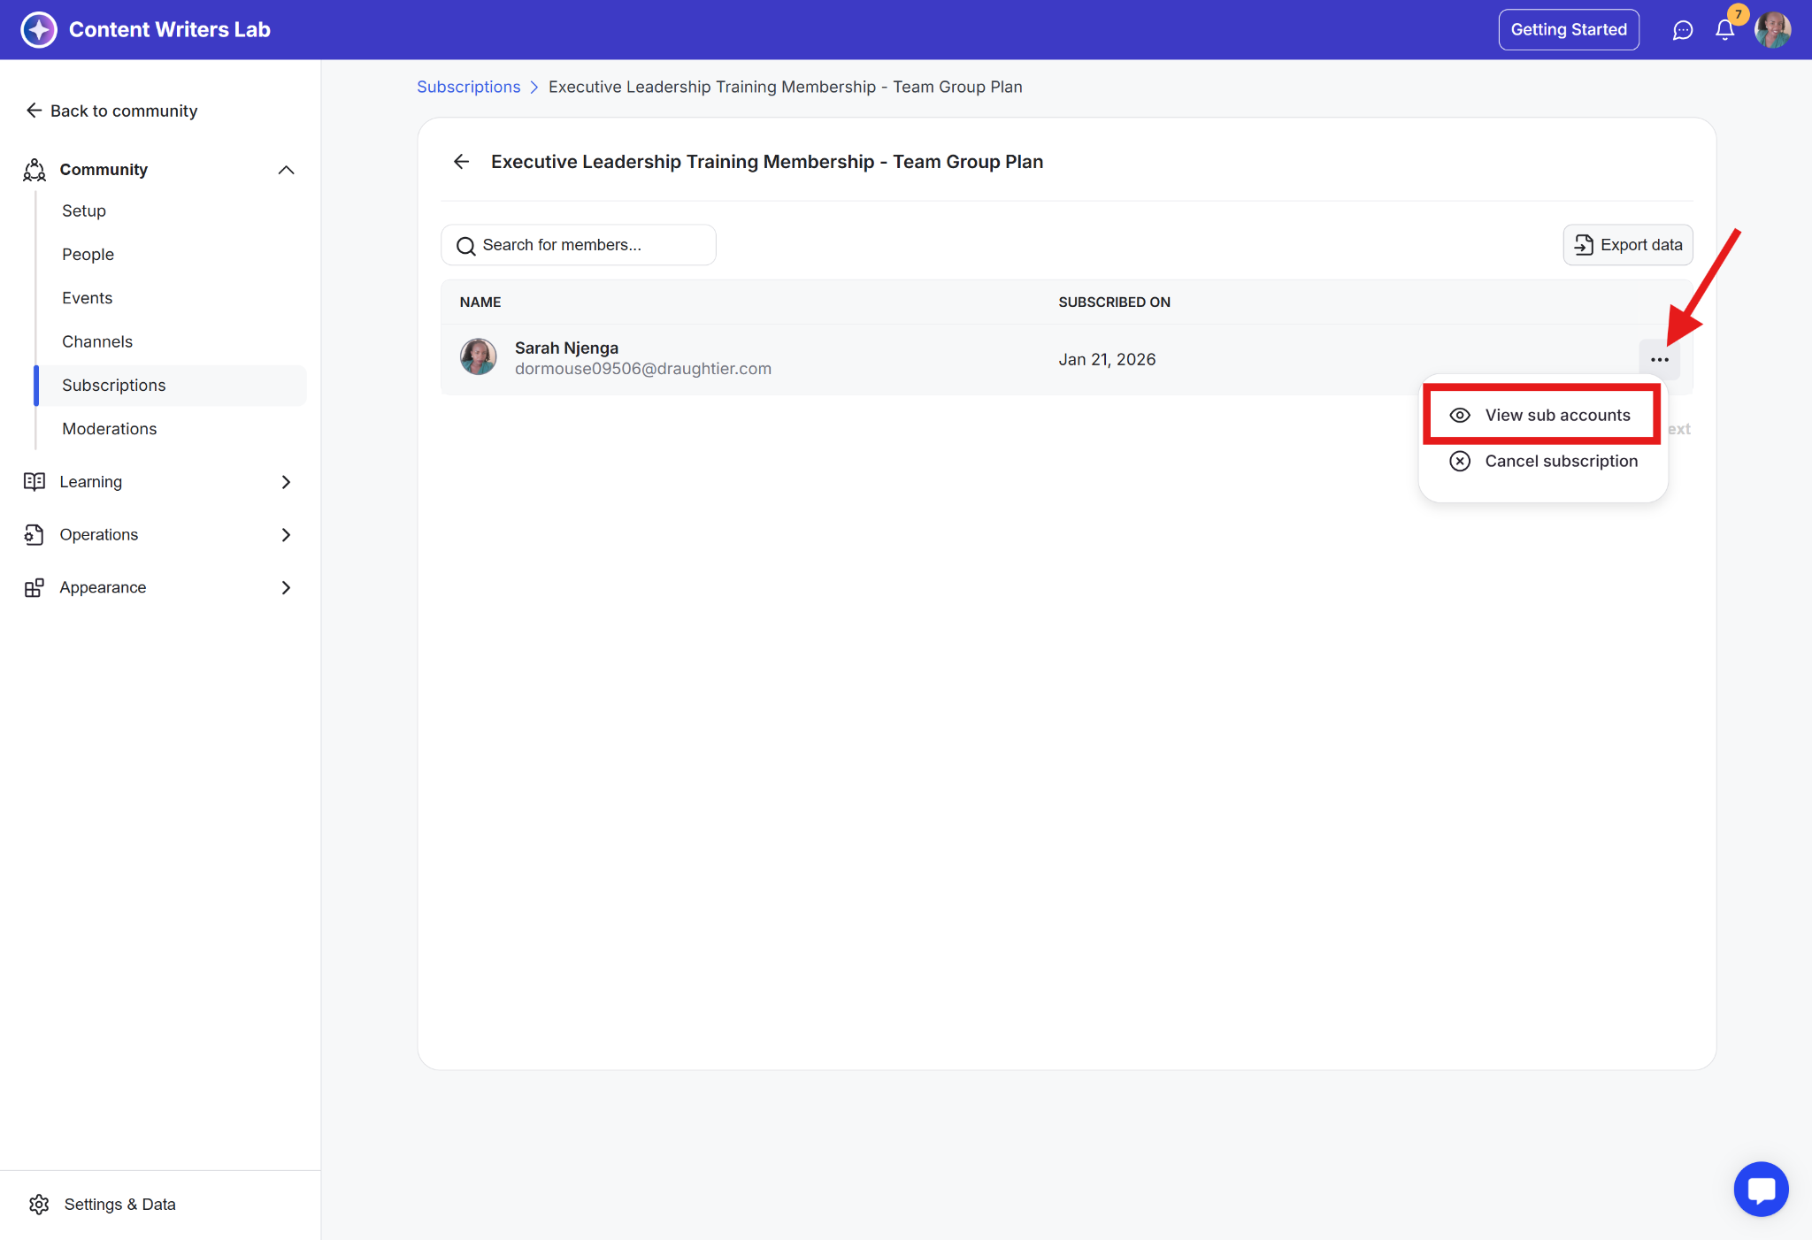Open Settings & Data gear

tap(39, 1204)
